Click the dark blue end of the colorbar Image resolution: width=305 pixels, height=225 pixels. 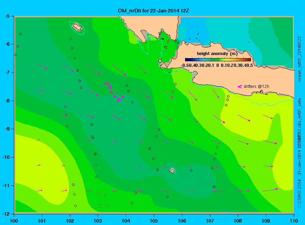click(187, 60)
